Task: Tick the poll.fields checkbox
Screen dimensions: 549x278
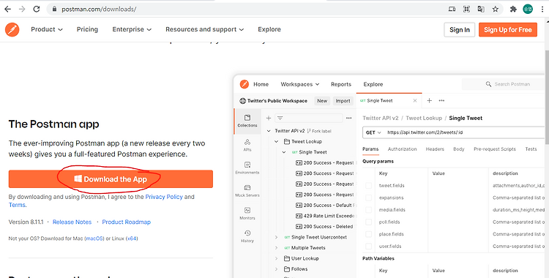Action: [368, 222]
